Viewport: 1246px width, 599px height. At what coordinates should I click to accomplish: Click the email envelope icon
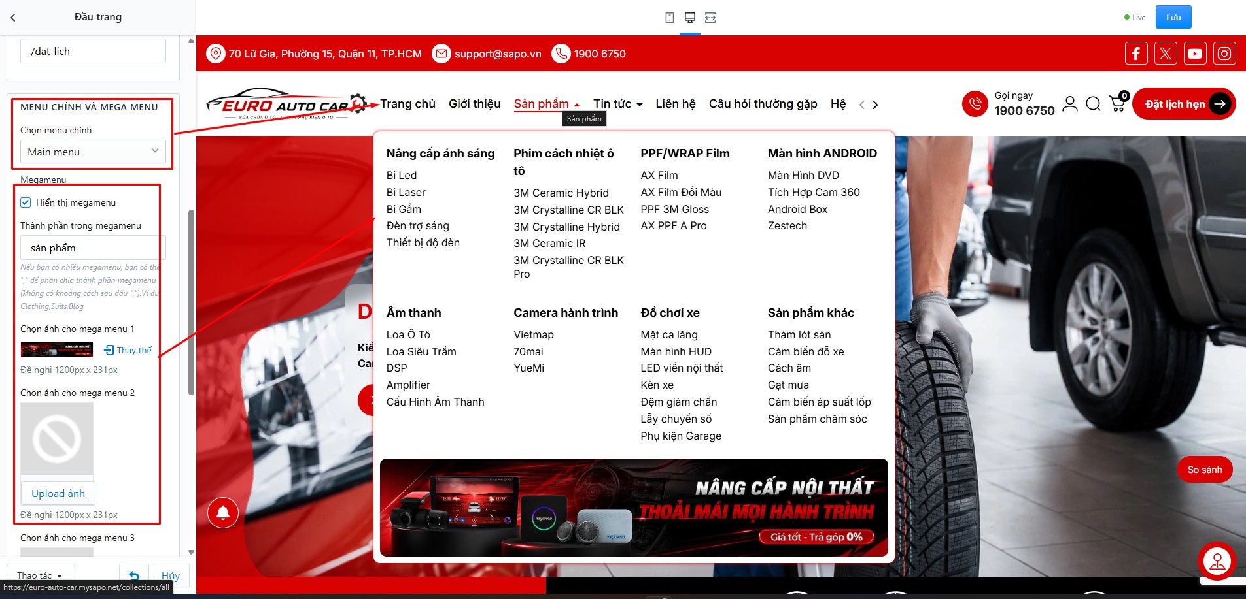click(x=441, y=54)
